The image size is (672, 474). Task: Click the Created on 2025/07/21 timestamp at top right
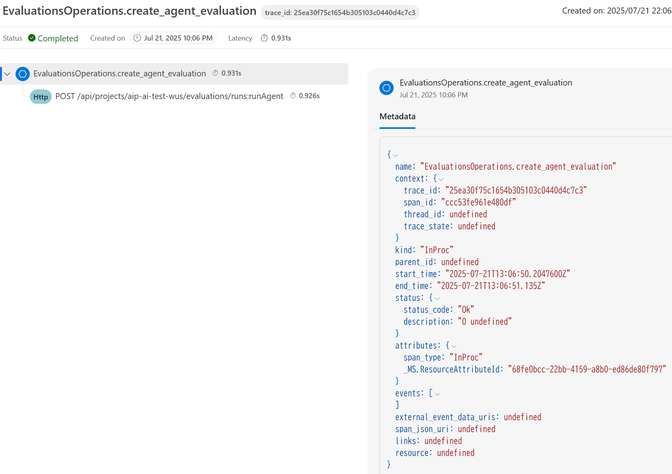tap(617, 11)
